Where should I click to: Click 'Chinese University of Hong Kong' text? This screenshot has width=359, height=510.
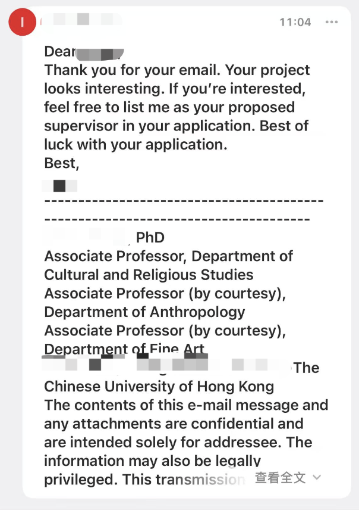coord(159,387)
